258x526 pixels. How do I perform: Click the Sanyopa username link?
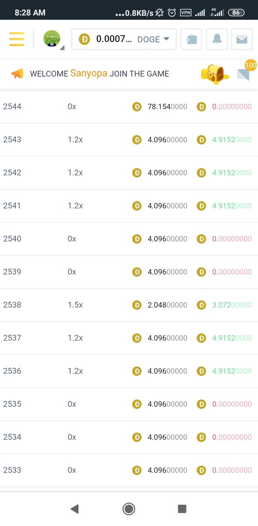point(89,74)
